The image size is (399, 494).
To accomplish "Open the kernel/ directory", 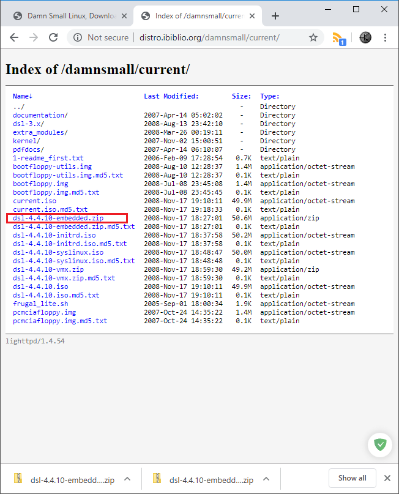I will point(26,141).
